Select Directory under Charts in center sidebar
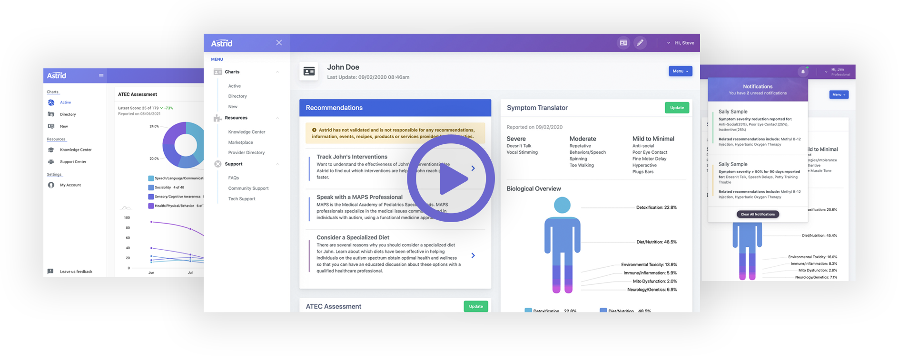 tap(237, 96)
